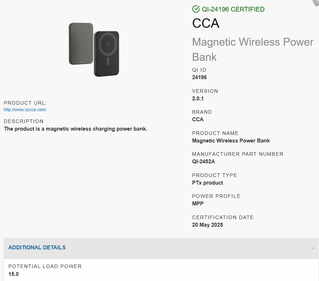
Task: Click the certification date 20 May 2025
Action: coord(207,225)
